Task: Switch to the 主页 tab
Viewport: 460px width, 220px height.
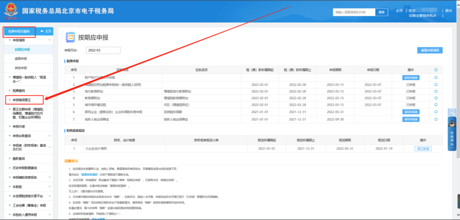Action: tap(46, 31)
